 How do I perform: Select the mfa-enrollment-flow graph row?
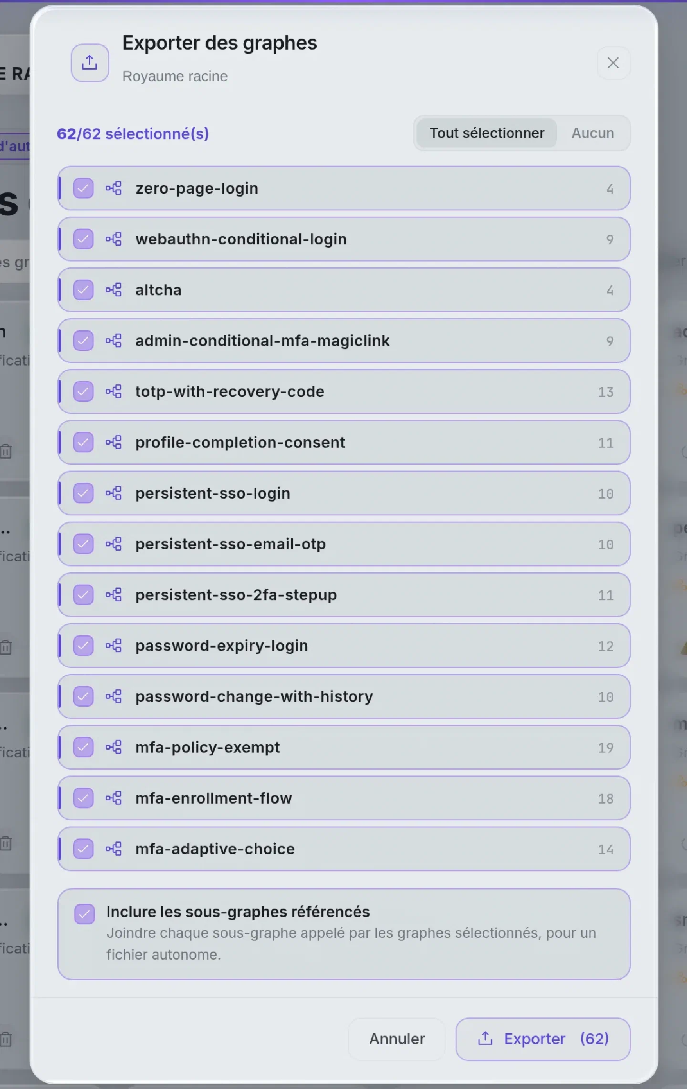344,798
